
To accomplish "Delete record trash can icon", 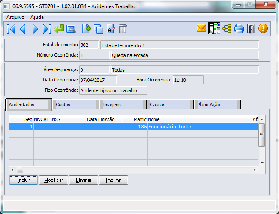I will point(123,29).
